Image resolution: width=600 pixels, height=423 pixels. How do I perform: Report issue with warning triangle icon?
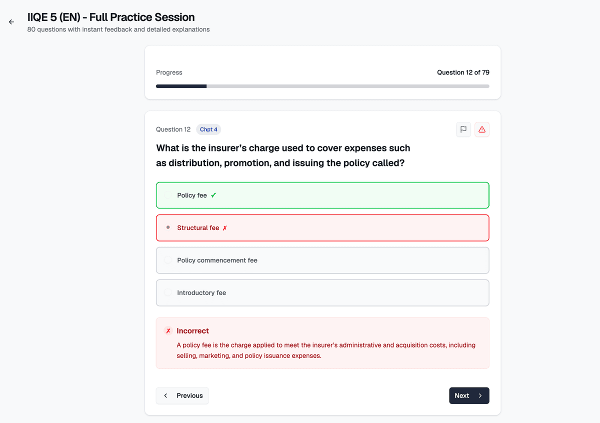(x=482, y=129)
